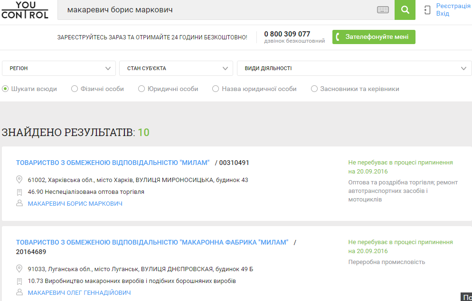Click the Реєстрація link

(x=453, y=6)
